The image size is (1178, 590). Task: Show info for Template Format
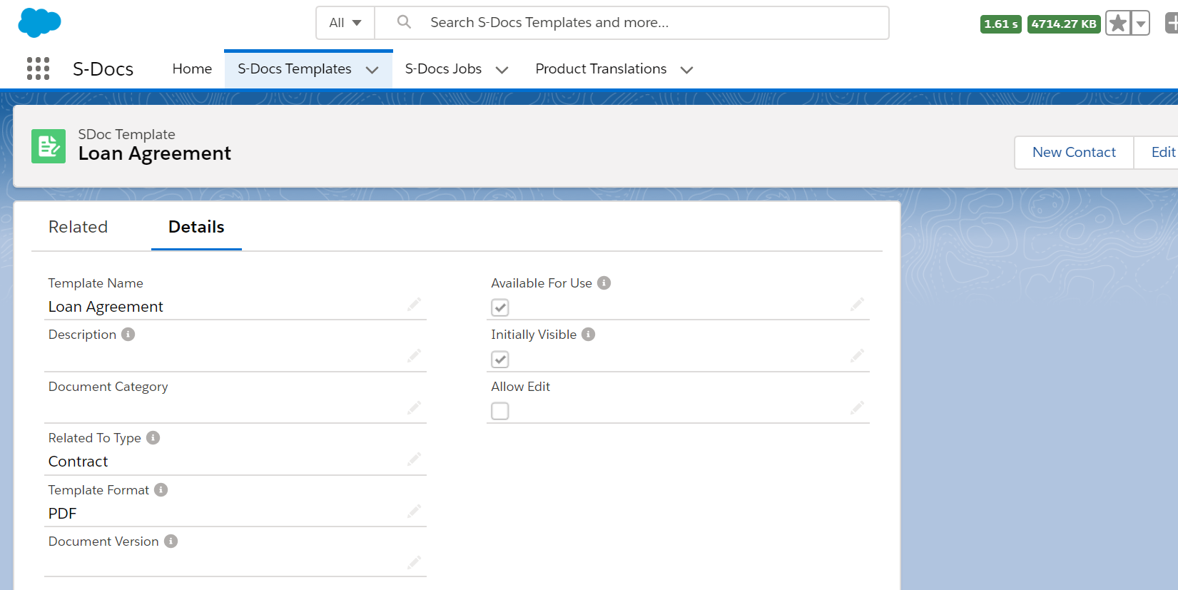coord(161,489)
